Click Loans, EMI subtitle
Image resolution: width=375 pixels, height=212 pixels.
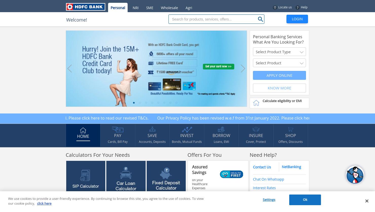[x=221, y=142]
